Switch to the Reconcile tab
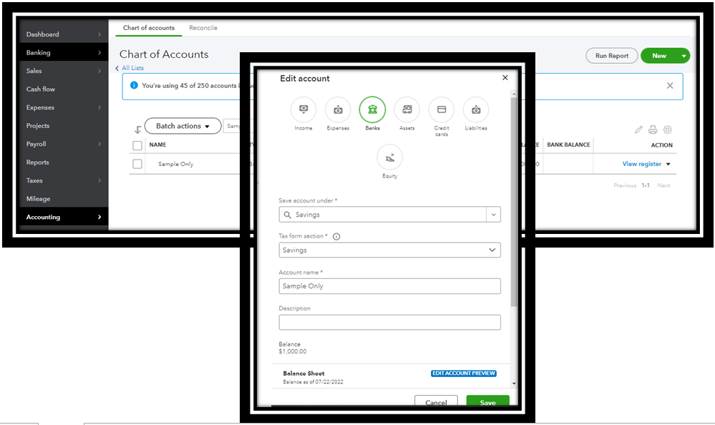The height and width of the screenshot is (425, 715). pyautogui.click(x=203, y=28)
